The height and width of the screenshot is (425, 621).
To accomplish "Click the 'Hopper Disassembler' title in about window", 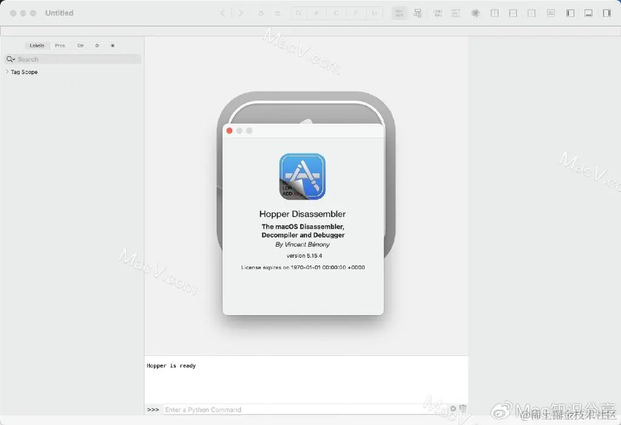I will point(303,214).
